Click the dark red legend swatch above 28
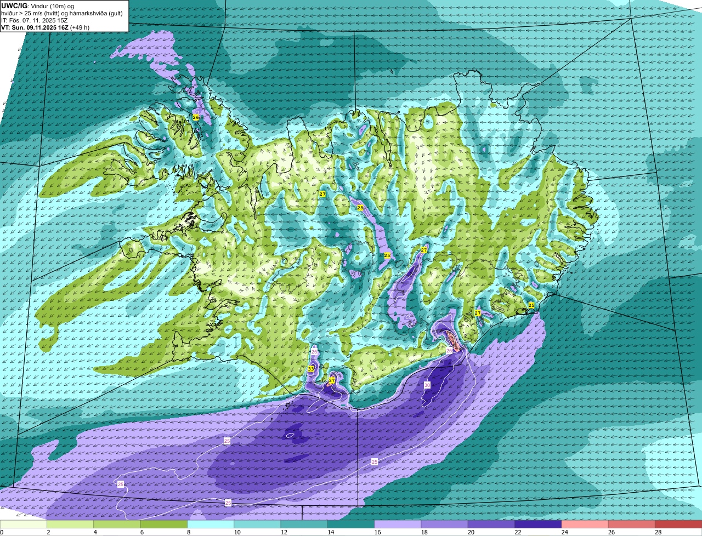702x536 pixels. (678, 524)
